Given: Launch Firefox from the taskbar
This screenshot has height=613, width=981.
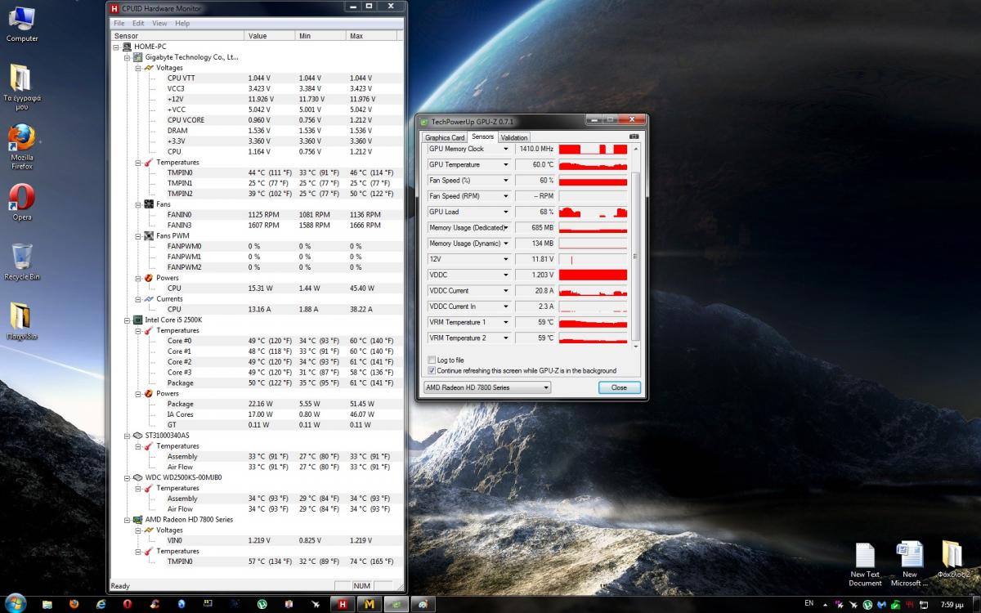Looking at the screenshot, I should click(74, 604).
